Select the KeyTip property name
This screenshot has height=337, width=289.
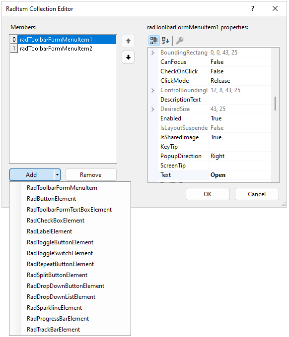tap(183, 147)
